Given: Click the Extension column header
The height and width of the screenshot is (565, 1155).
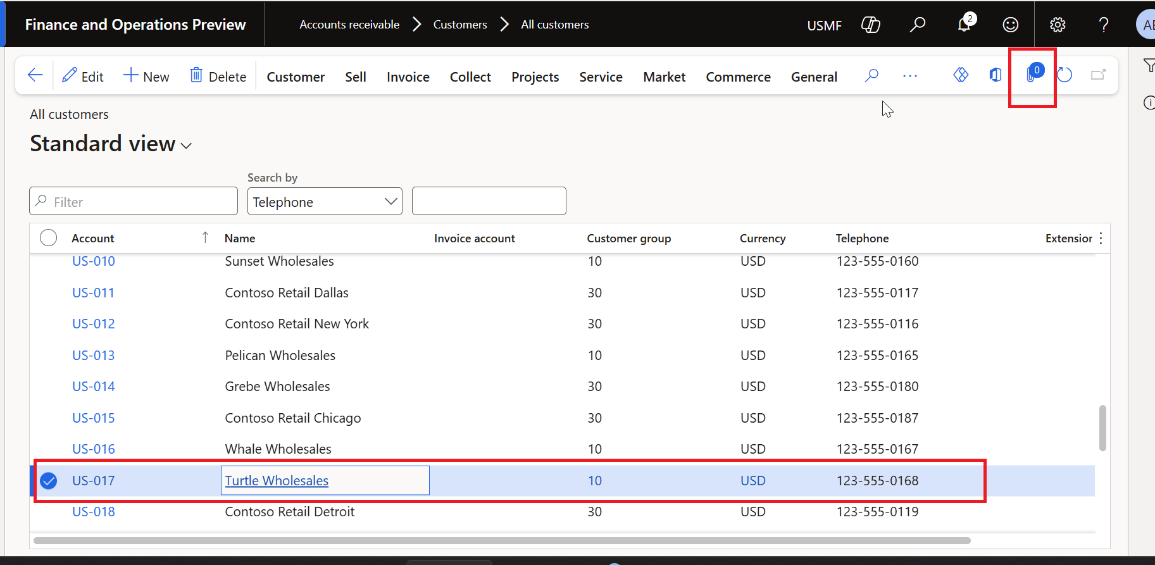Looking at the screenshot, I should [1069, 239].
